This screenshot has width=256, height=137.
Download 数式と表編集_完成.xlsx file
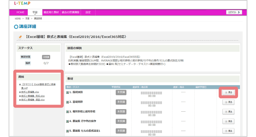pos(33,96)
